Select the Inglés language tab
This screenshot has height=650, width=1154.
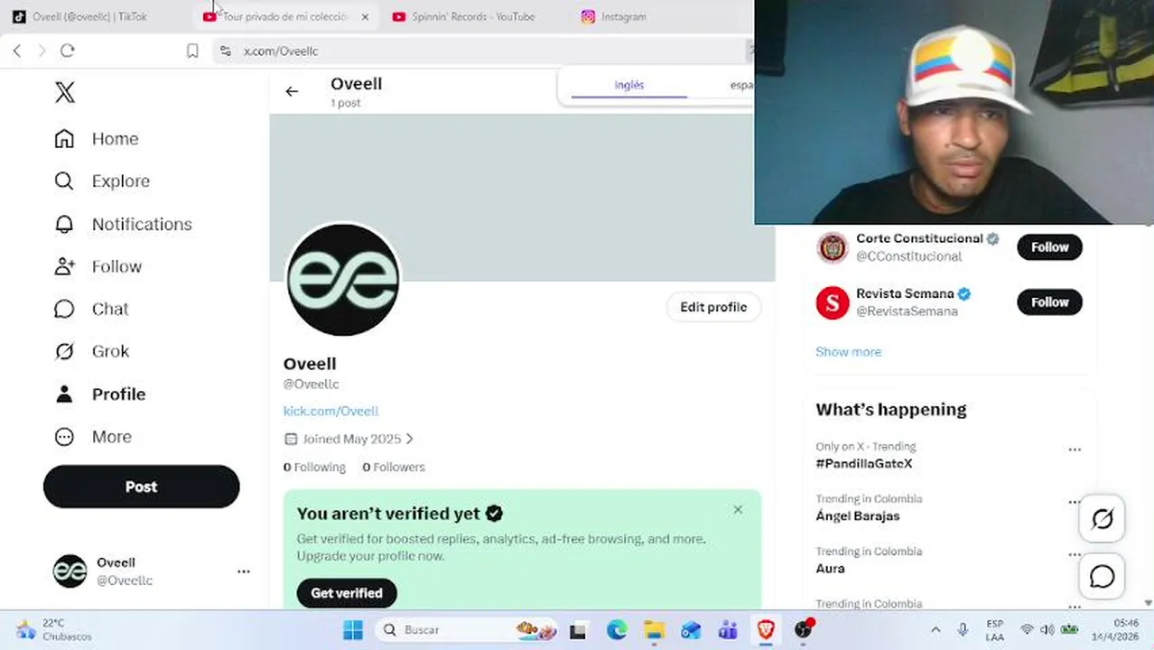[629, 85]
